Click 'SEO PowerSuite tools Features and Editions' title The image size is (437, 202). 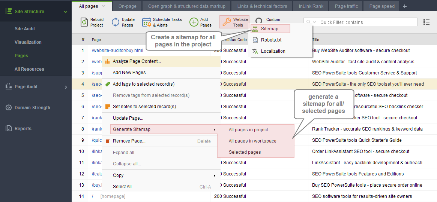358,174
